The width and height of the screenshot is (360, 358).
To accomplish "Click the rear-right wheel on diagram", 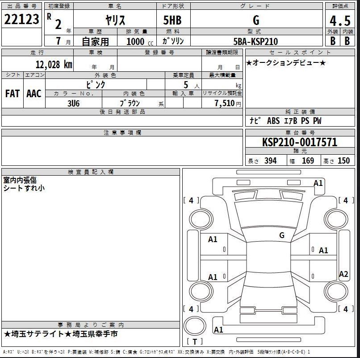I will pyautogui.click(x=336, y=291).
